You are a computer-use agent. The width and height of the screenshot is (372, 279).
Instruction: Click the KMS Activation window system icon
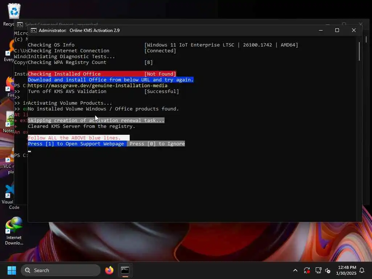(x=34, y=31)
